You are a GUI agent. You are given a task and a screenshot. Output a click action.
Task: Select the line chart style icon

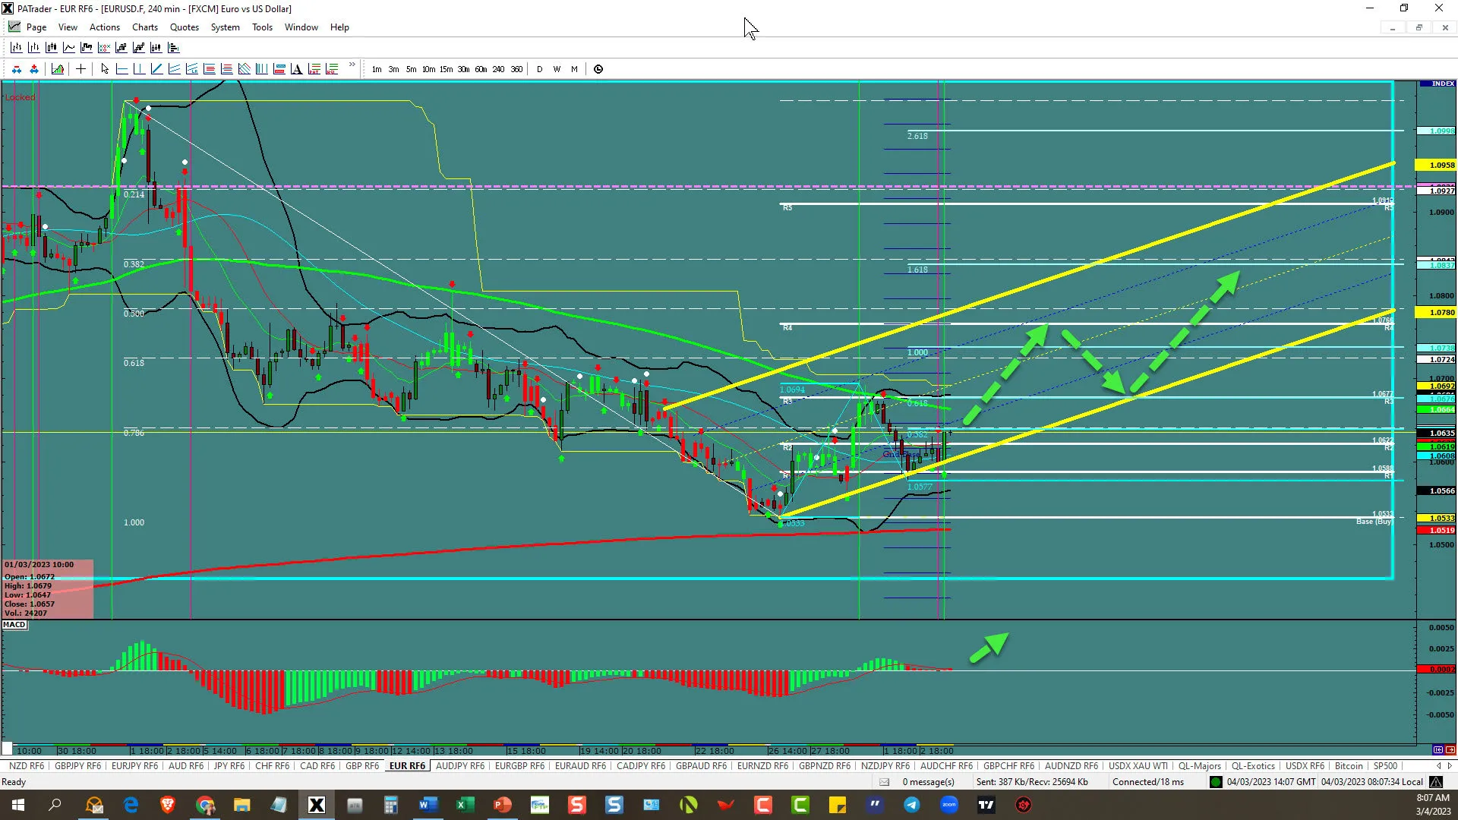coord(68,47)
